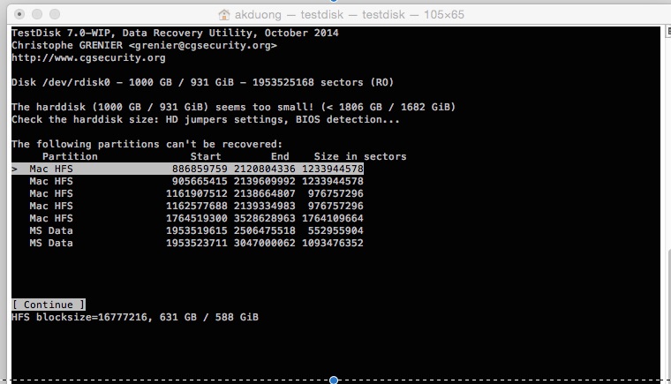Click the HFS blocksize=16777216 status line
Viewport: 671px width, 384px height.
(x=135, y=317)
